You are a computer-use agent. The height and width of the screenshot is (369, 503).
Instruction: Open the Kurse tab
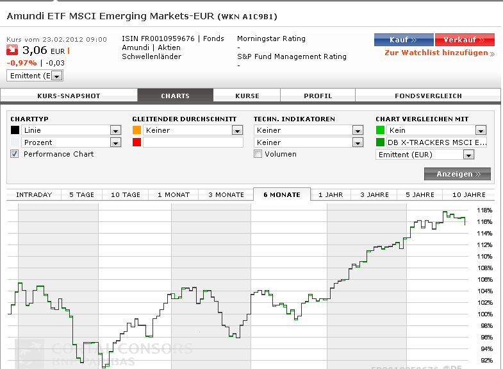pos(247,96)
